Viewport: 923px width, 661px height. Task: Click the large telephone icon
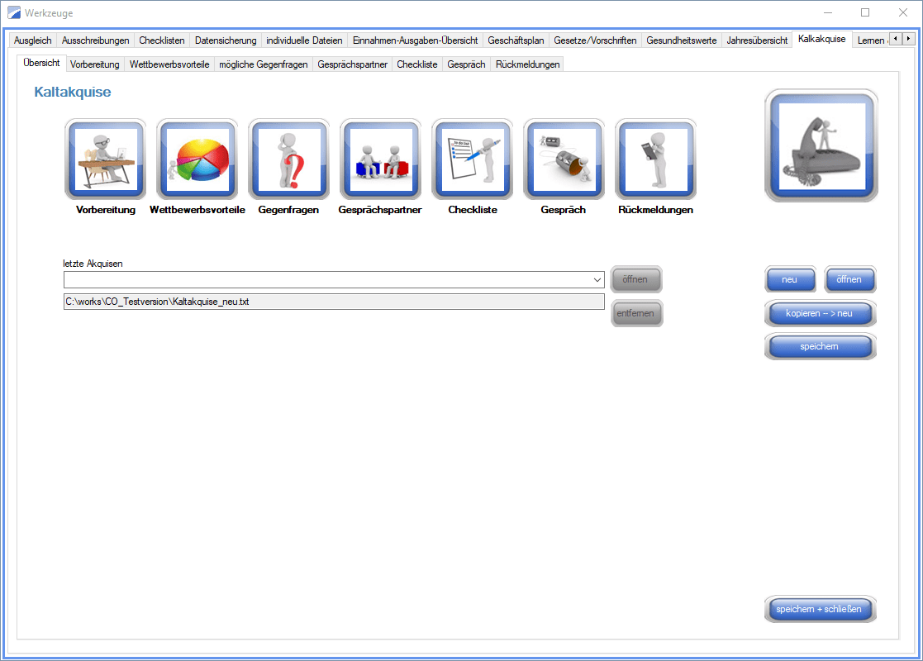[821, 146]
